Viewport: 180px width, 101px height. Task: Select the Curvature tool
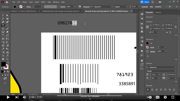(7, 22)
